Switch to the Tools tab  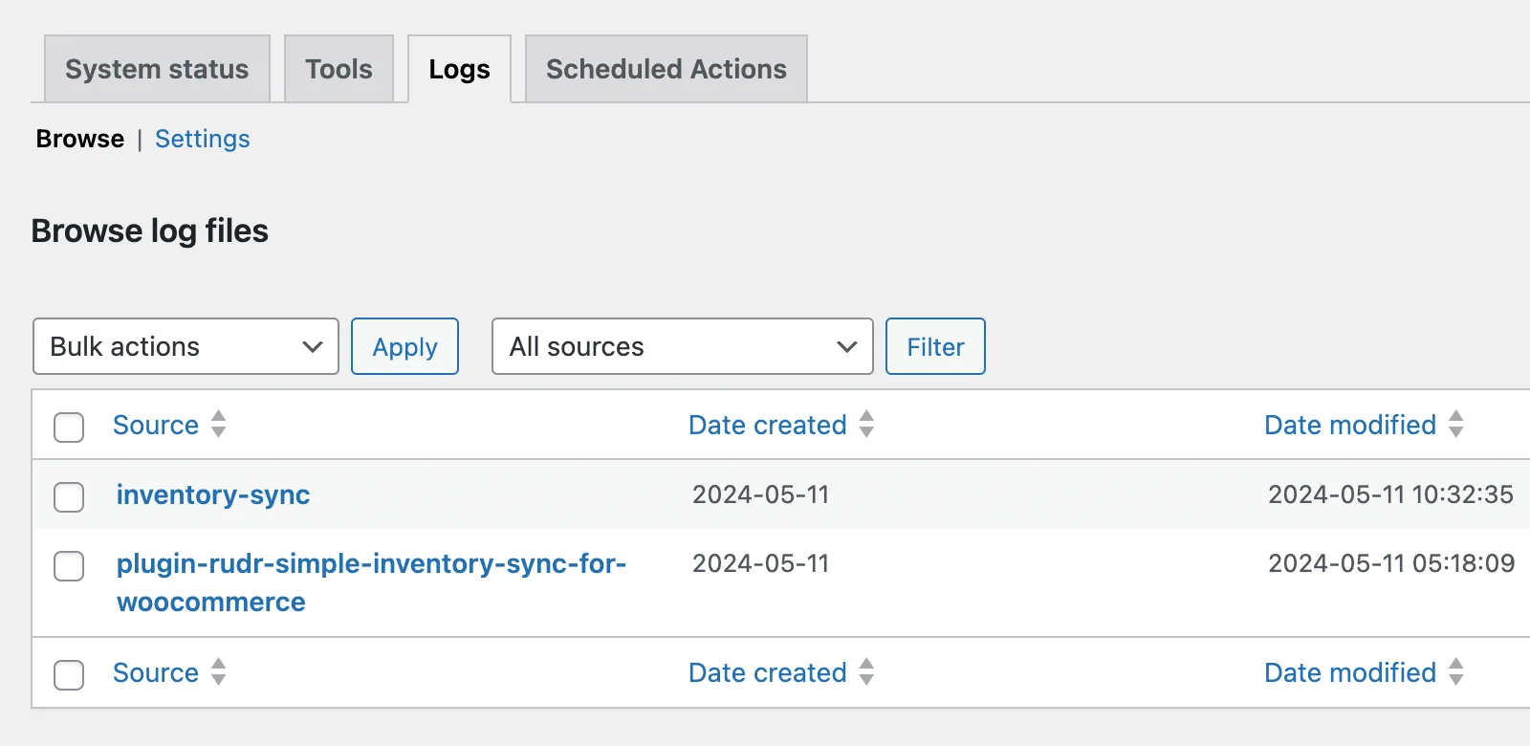click(x=339, y=69)
